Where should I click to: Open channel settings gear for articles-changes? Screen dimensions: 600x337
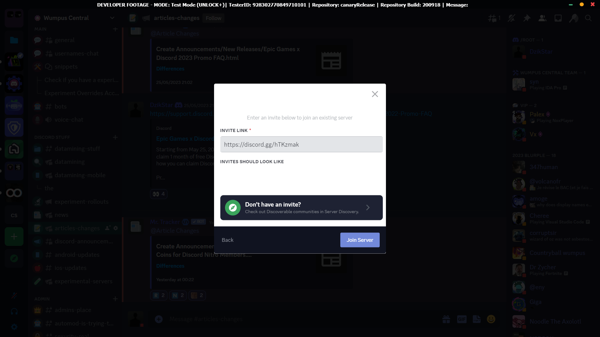click(115, 228)
